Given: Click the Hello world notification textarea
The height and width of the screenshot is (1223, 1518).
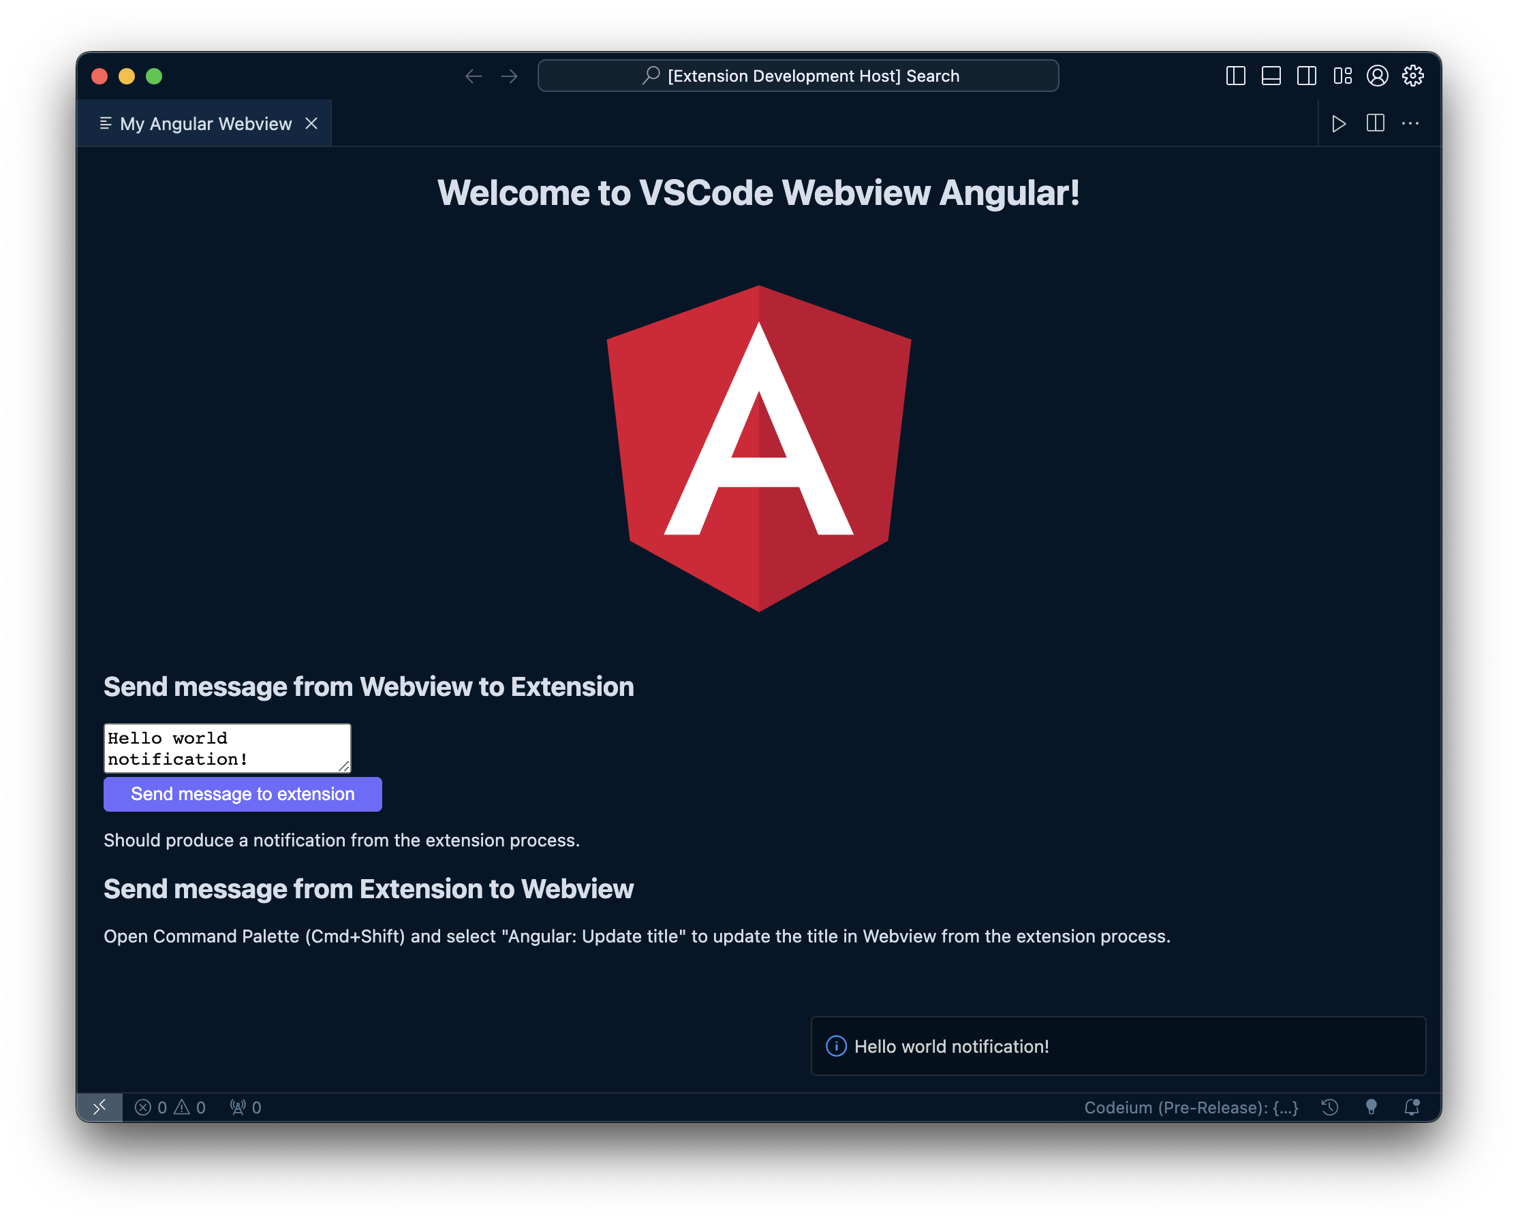Looking at the screenshot, I should [x=226, y=748].
